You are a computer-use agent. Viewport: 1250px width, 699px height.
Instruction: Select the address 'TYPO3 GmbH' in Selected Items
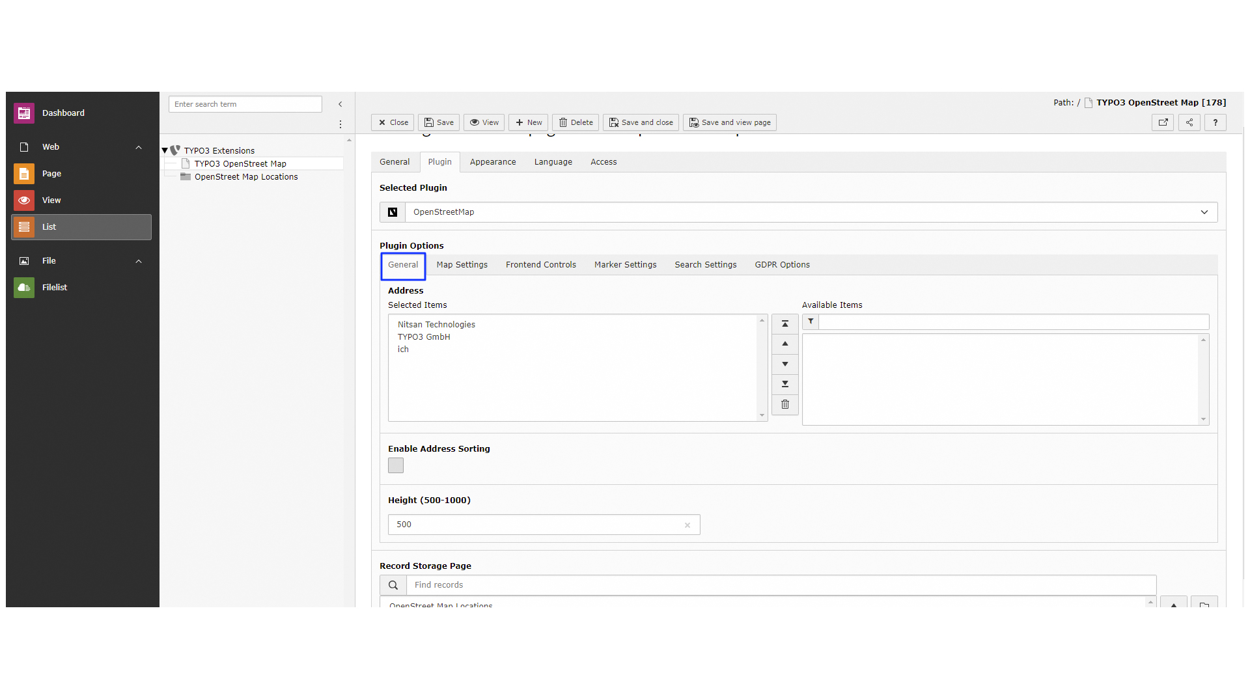click(424, 336)
